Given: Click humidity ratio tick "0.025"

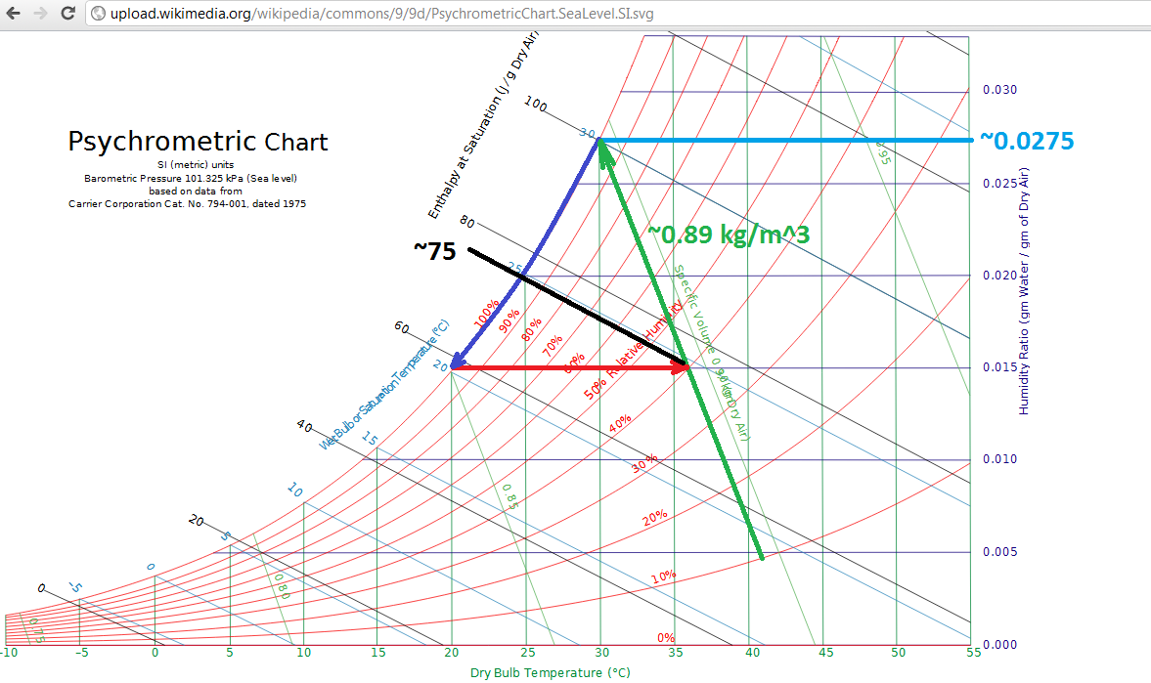Looking at the screenshot, I should point(999,183).
